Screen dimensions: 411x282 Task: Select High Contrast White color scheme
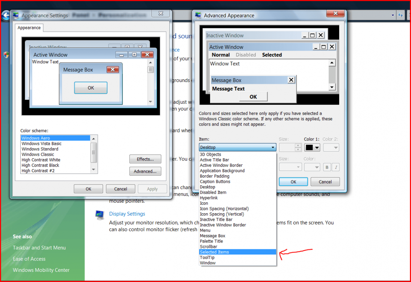pos(55,160)
